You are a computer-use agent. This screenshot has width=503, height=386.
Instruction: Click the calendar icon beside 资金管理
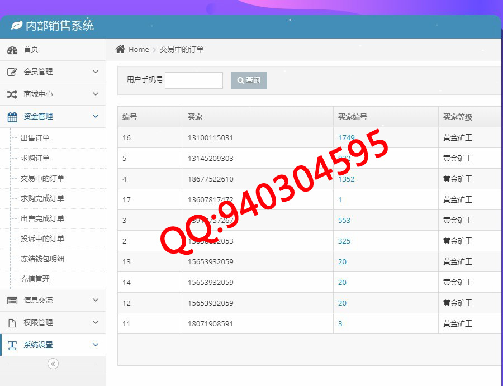pyautogui.click(x=12, y=117)
